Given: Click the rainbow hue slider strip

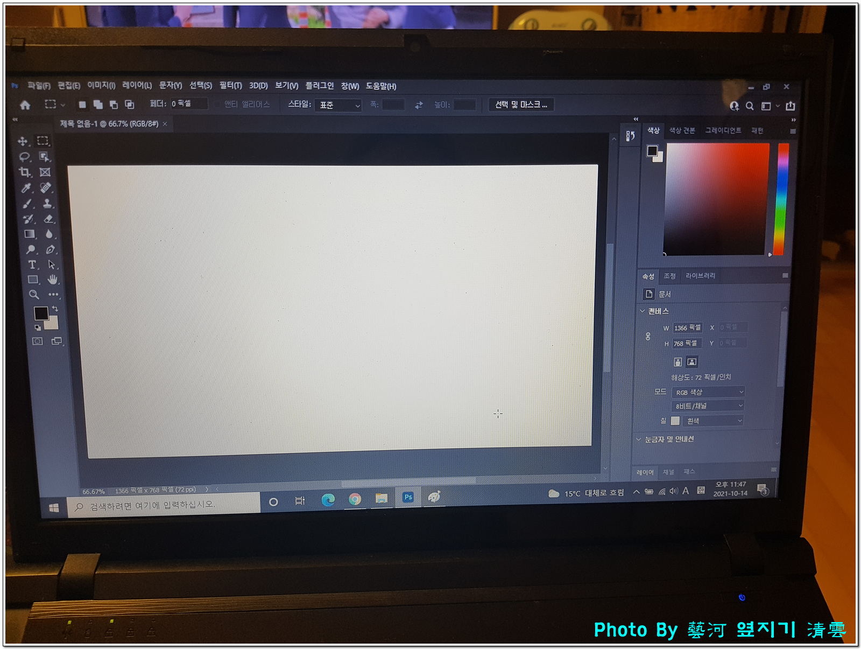Looking at the screenshot, I should (x=781, y=198).
